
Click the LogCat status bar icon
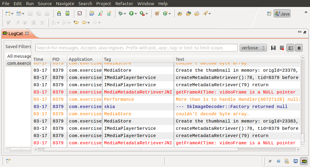pos(304,161)
